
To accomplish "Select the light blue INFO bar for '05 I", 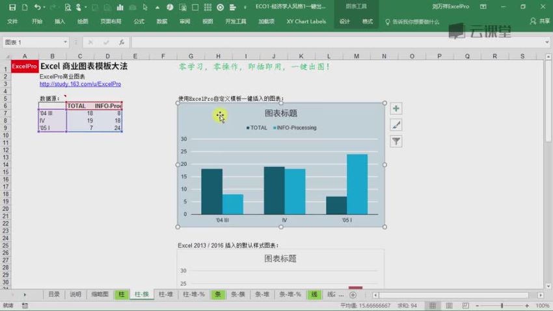I will coord(357,184).
